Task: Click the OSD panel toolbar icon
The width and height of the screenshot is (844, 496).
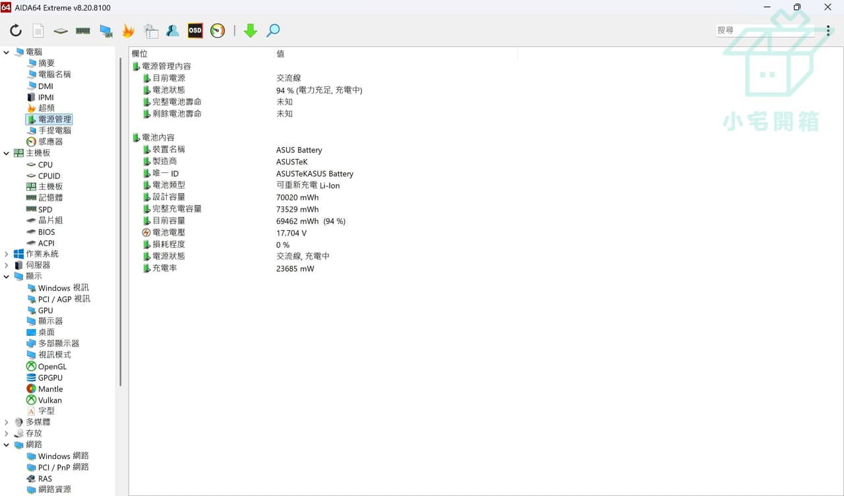Action: click(x=195, y=30)
